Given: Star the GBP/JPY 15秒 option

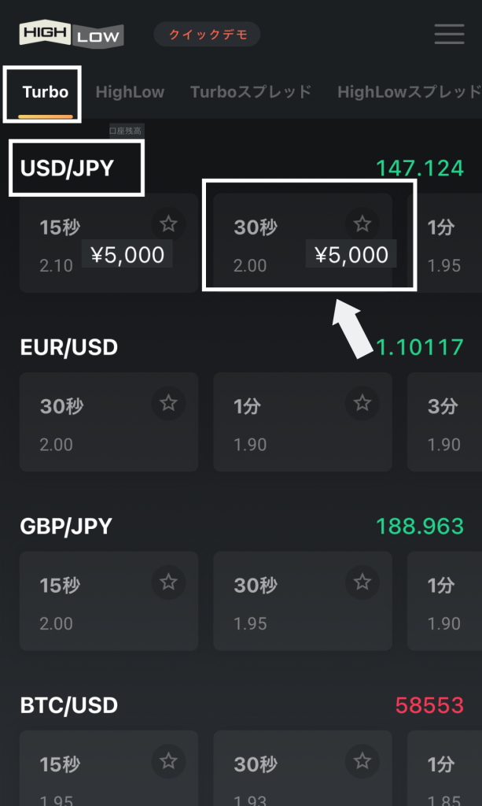Looking at the screenshot, I should tap(168, 582).
